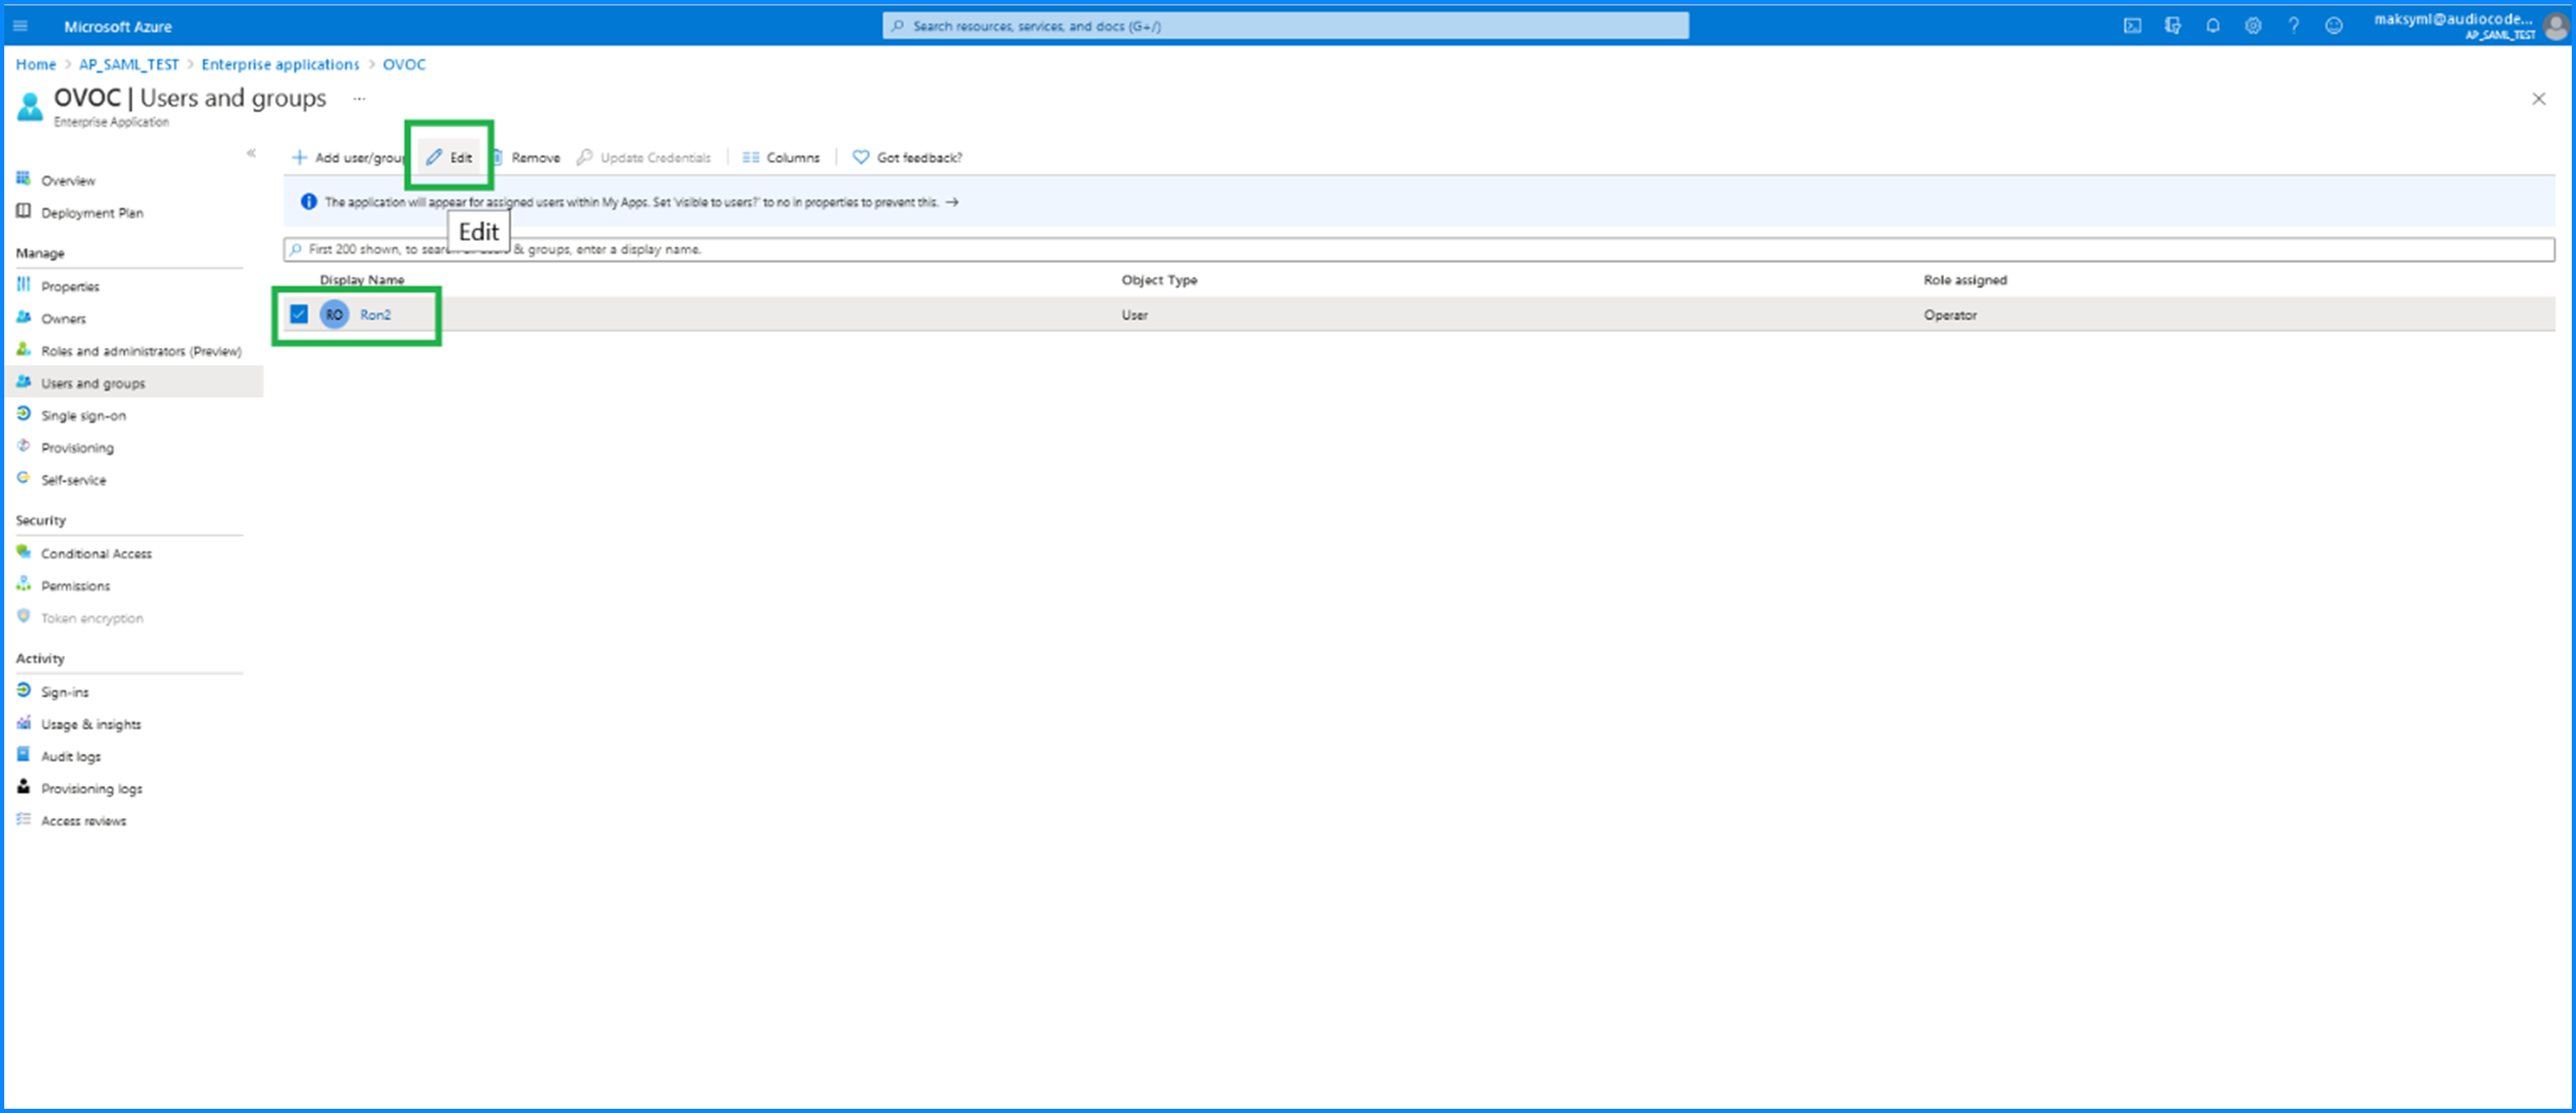
Task: Open Cloud Shell icon in top bar
Action: coord(2132,26)
